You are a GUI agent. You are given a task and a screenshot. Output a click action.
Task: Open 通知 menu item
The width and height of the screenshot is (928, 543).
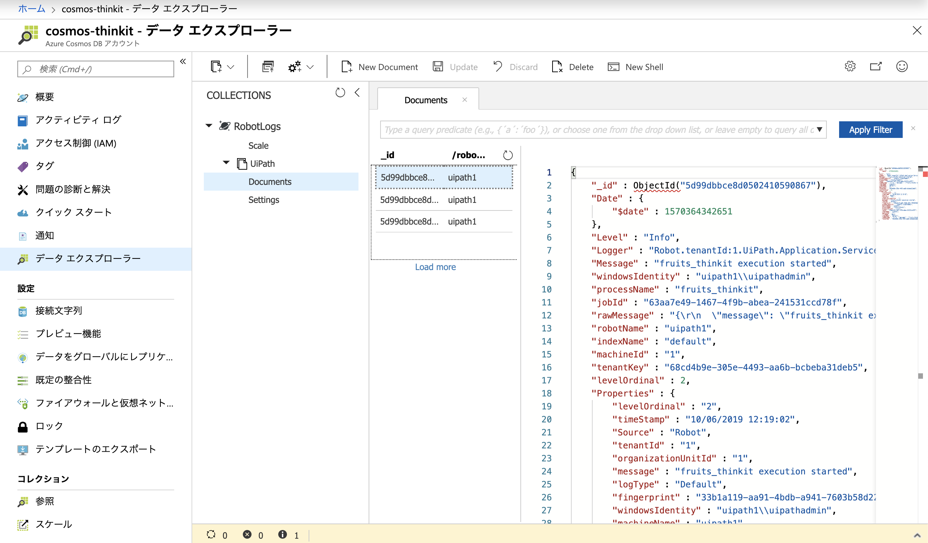coord(96,235)
